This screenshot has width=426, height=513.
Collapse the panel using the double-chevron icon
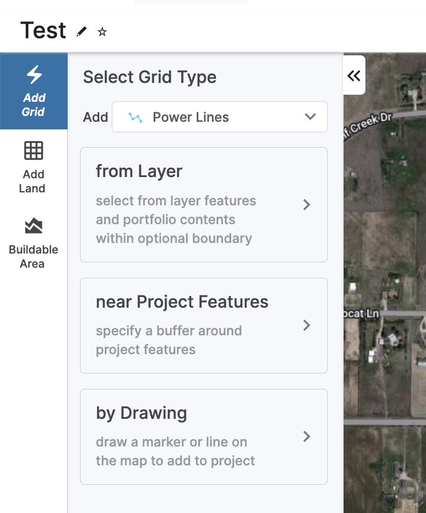click(354, 75)
